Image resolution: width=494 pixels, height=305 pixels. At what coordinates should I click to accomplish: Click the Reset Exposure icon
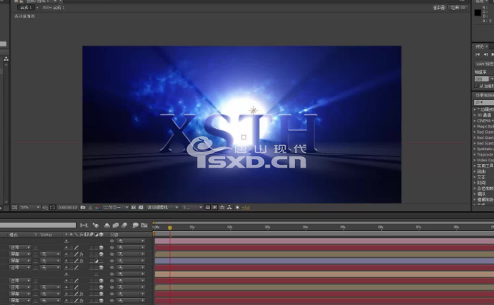238,208
